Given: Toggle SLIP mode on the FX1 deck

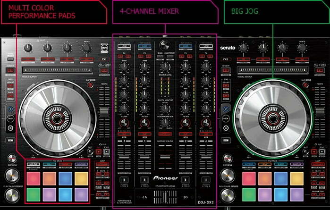Looking at the screenshot, I should coord(90,85).
